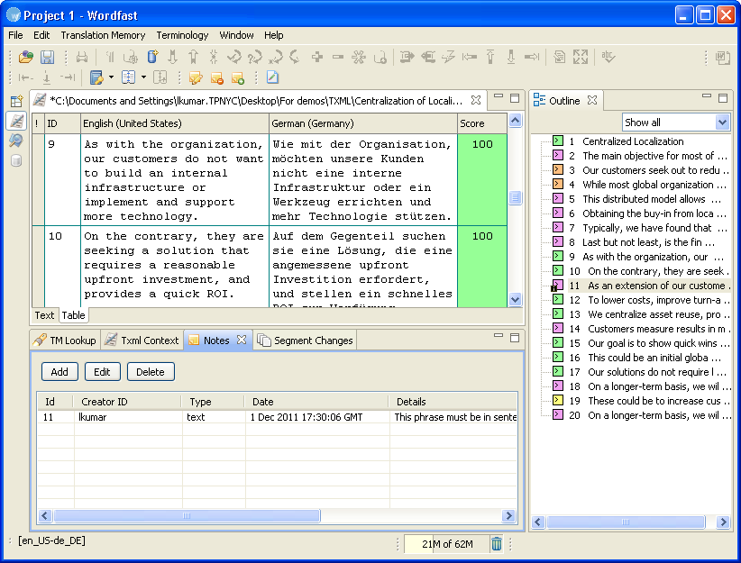Viewport: 741px width, 563px height.
Task: Open the Terminology menu
Action: tap(182, 35)
